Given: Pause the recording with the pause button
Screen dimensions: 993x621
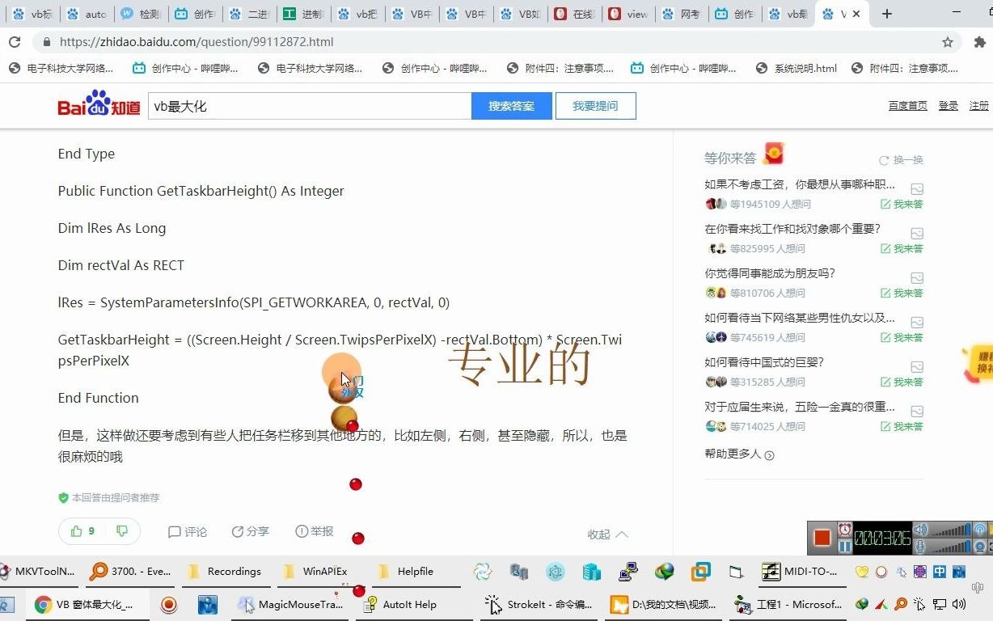Looking at the screenshot, I should [843, 547].
